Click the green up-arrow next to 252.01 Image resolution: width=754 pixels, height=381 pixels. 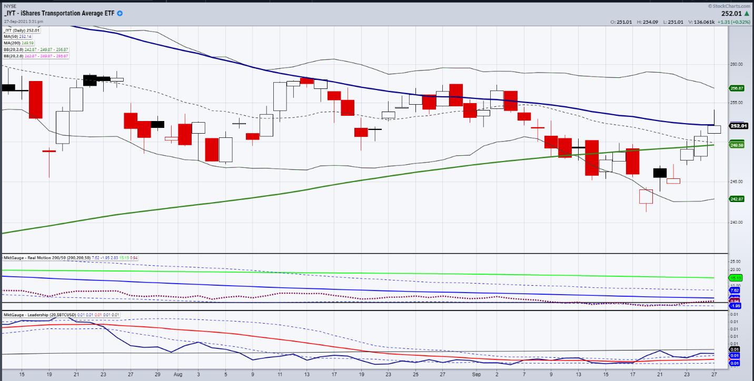click(747, 13)
